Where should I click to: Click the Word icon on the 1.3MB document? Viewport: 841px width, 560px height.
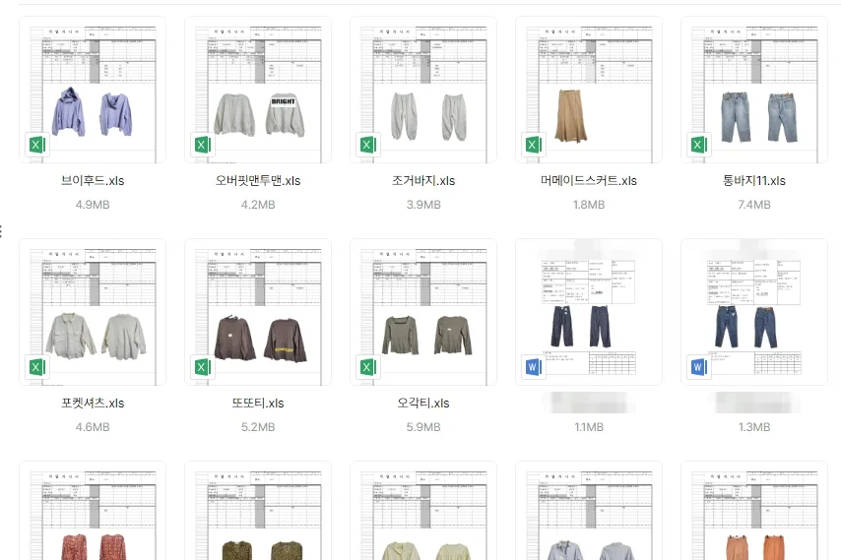click(x=699, y=367)
